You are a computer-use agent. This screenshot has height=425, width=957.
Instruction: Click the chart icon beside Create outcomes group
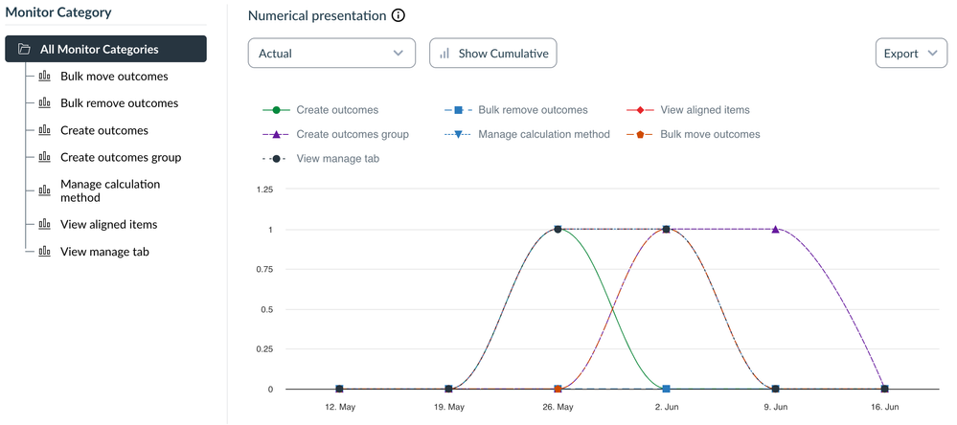point(44,157)
